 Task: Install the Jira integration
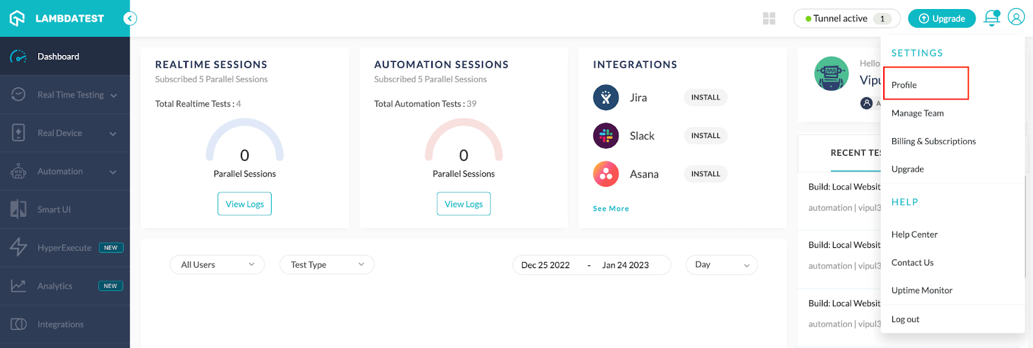(706, 97)
